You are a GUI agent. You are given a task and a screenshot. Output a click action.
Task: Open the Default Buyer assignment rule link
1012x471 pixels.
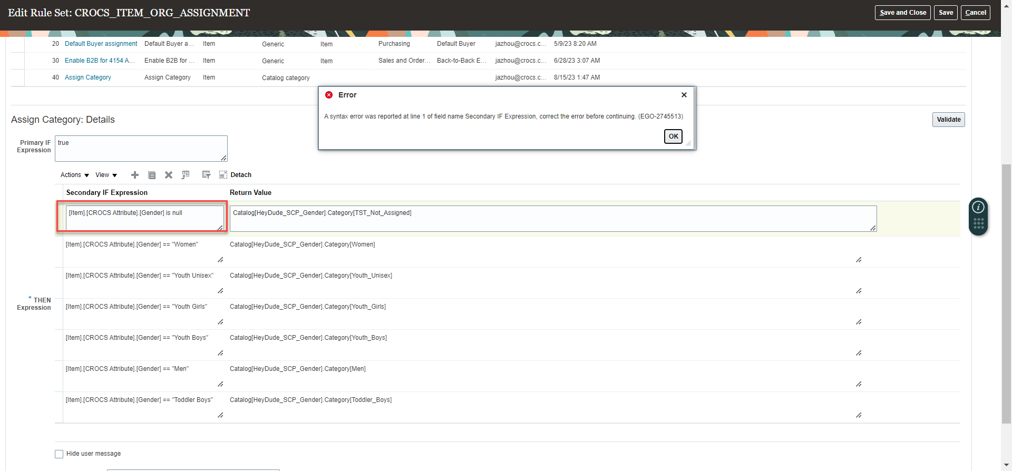(x=101, y=44)
